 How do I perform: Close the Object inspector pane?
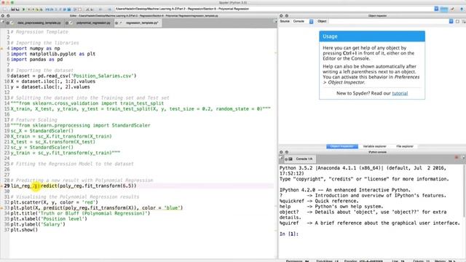tap(282, 16)
